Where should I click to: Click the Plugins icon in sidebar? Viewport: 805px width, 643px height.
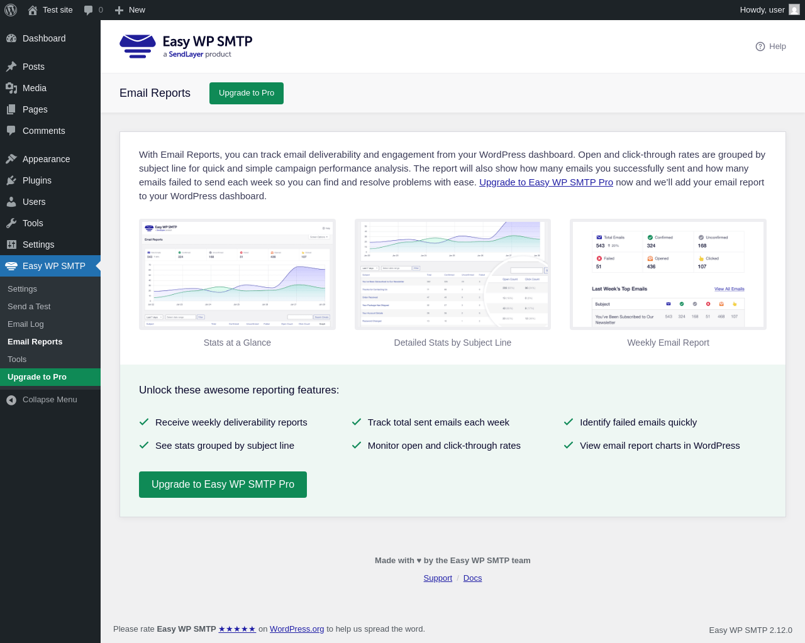tap(11, 180)
